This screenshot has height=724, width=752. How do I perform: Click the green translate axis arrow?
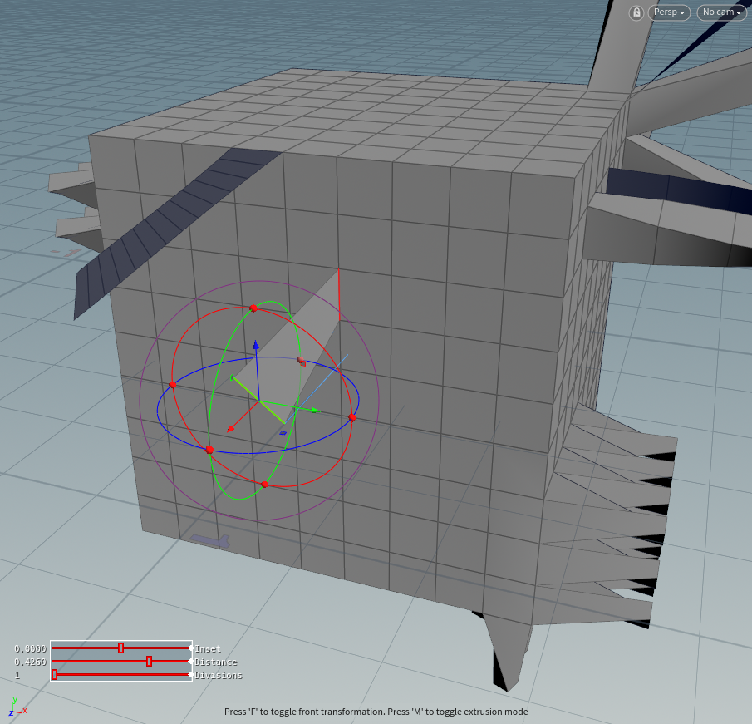[314, 410]
